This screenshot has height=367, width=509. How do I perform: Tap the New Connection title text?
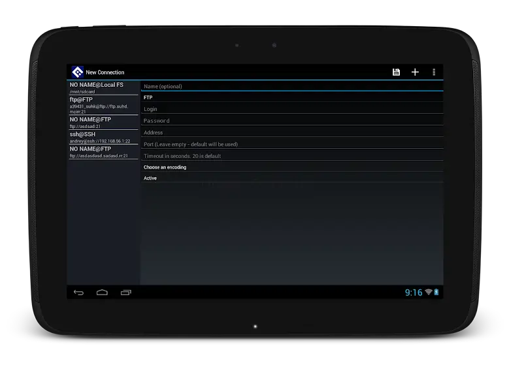click(x=105, y=72)
